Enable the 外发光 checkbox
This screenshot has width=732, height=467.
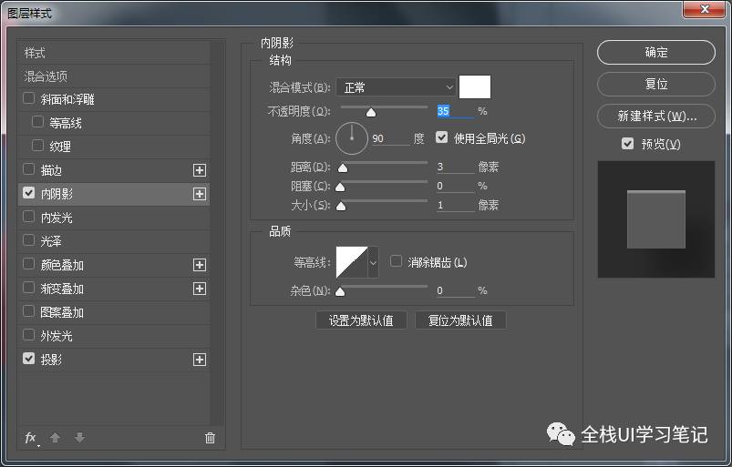tap(29, 335)
